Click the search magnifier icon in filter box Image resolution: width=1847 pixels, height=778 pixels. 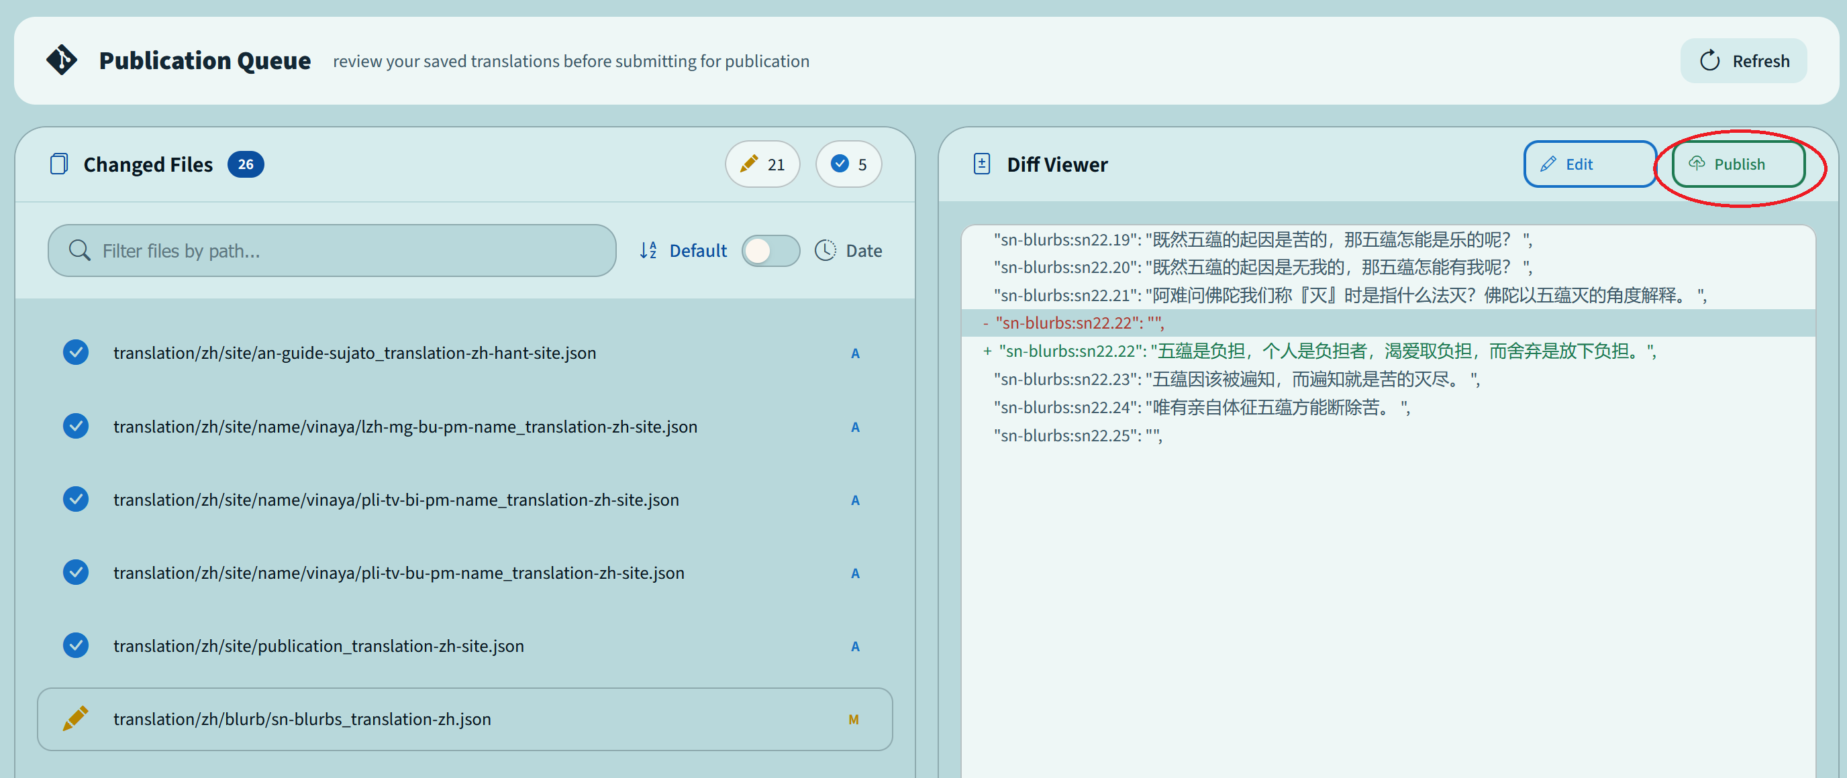click(80, 251)
